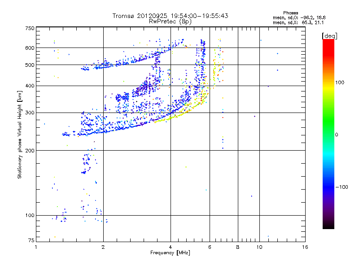Click x-axis tick label '1'

tap(36, 247)
